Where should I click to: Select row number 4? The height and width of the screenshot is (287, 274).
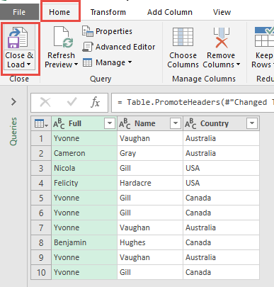click(41, 183)
